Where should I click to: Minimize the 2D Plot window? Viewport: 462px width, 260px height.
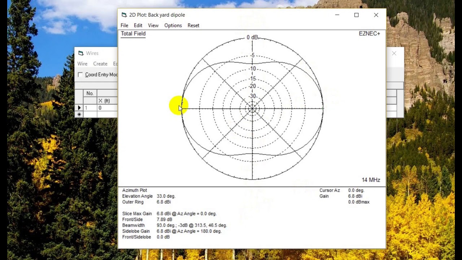pyautogui.click(x=337, y=15)
